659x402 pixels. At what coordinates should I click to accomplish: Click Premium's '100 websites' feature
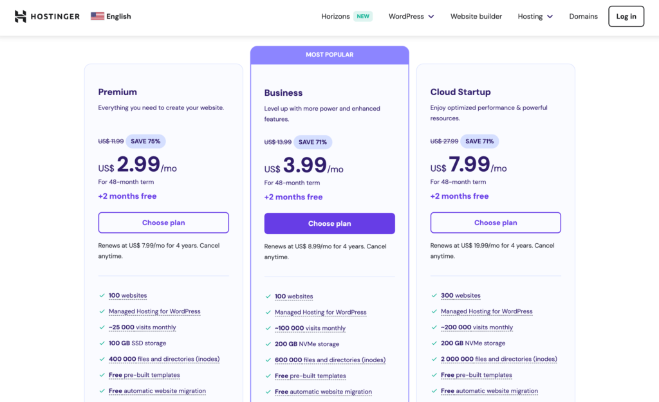tap(128, 295)
